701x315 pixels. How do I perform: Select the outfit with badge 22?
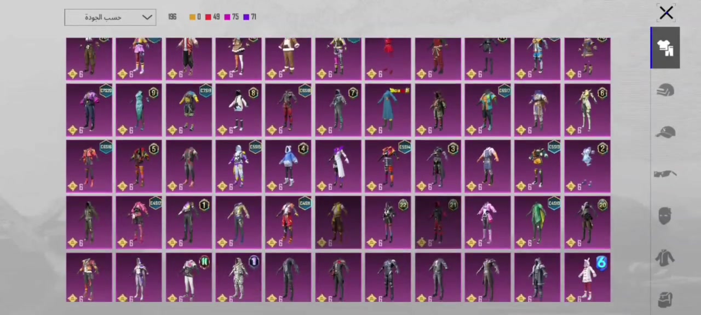[388, 223]
